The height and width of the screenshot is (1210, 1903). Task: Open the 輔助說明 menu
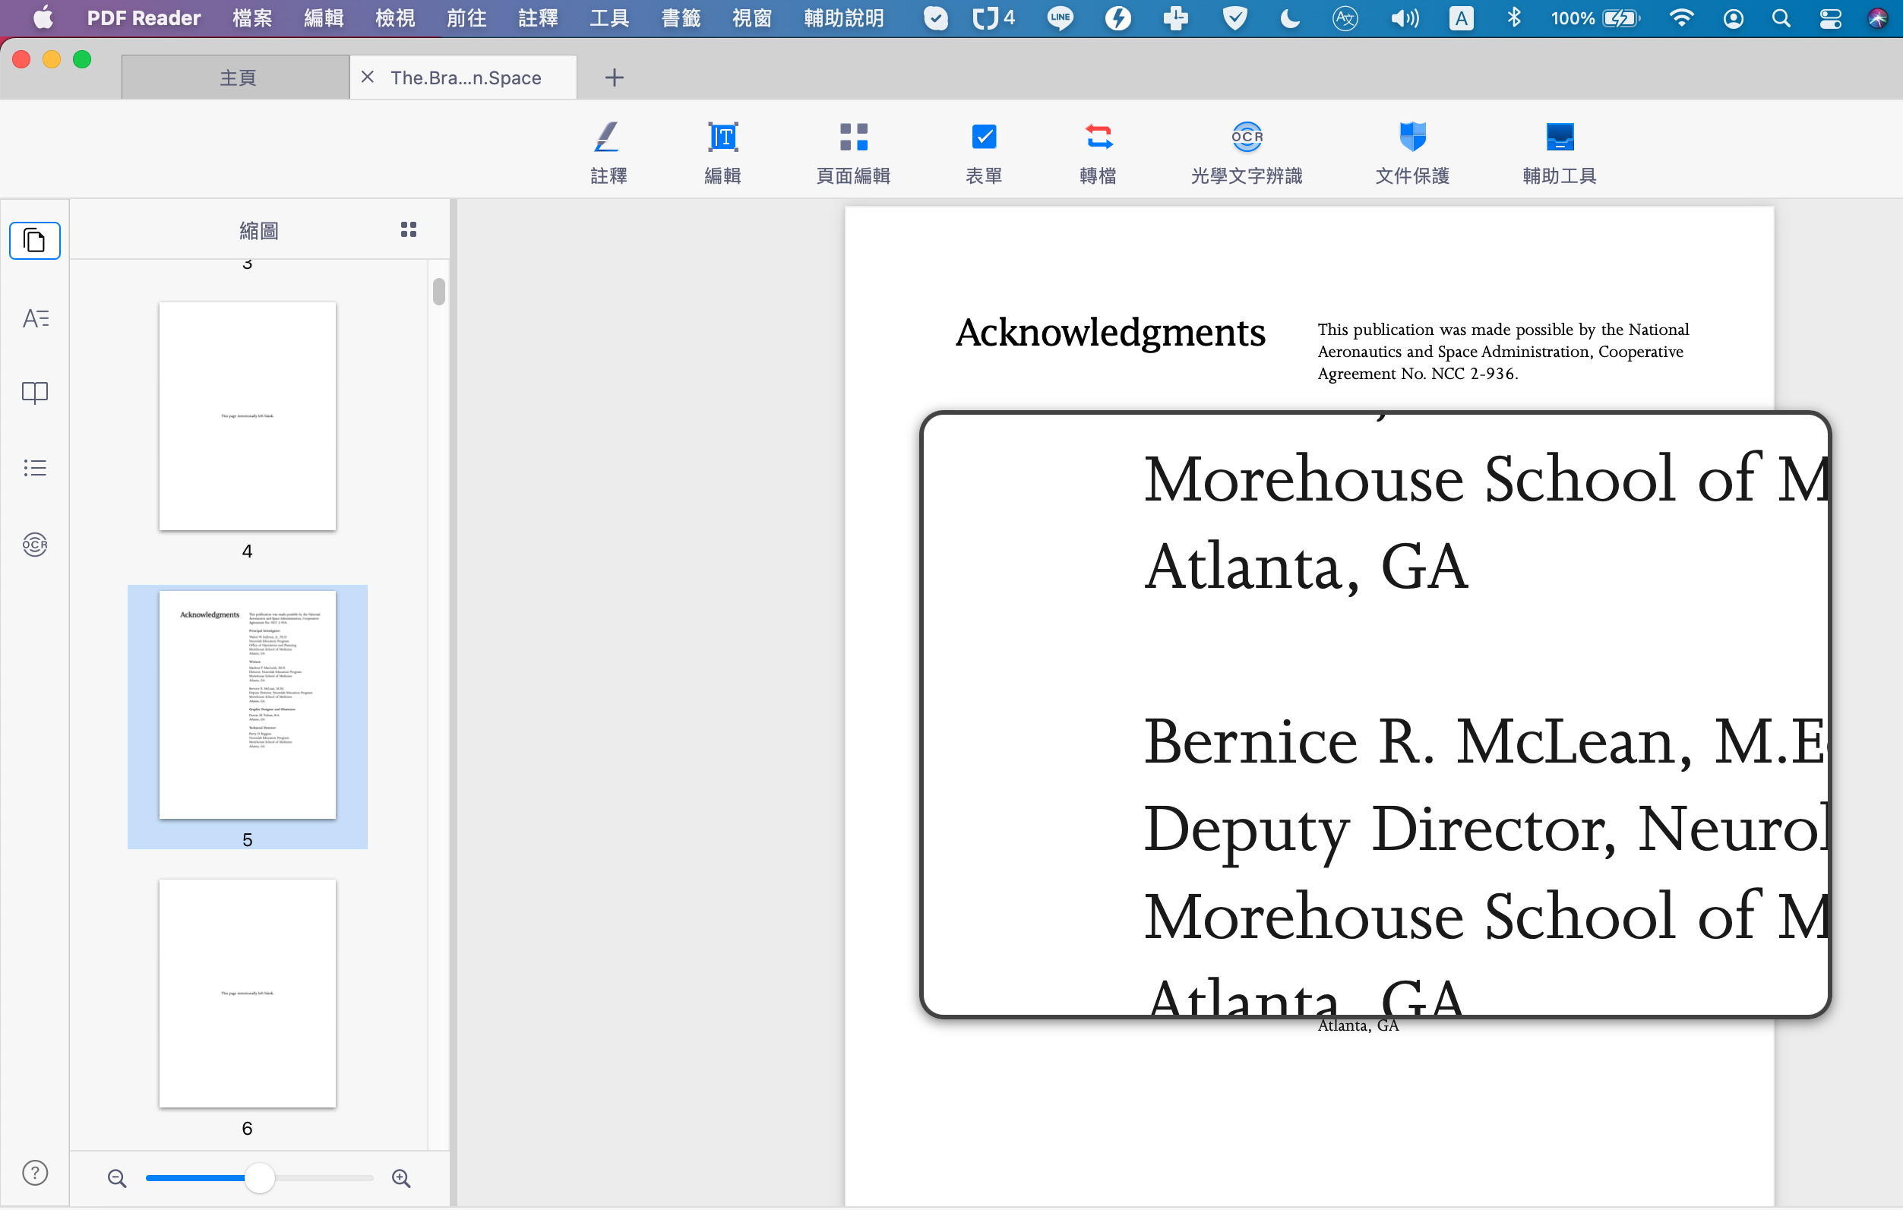[843, 18]
